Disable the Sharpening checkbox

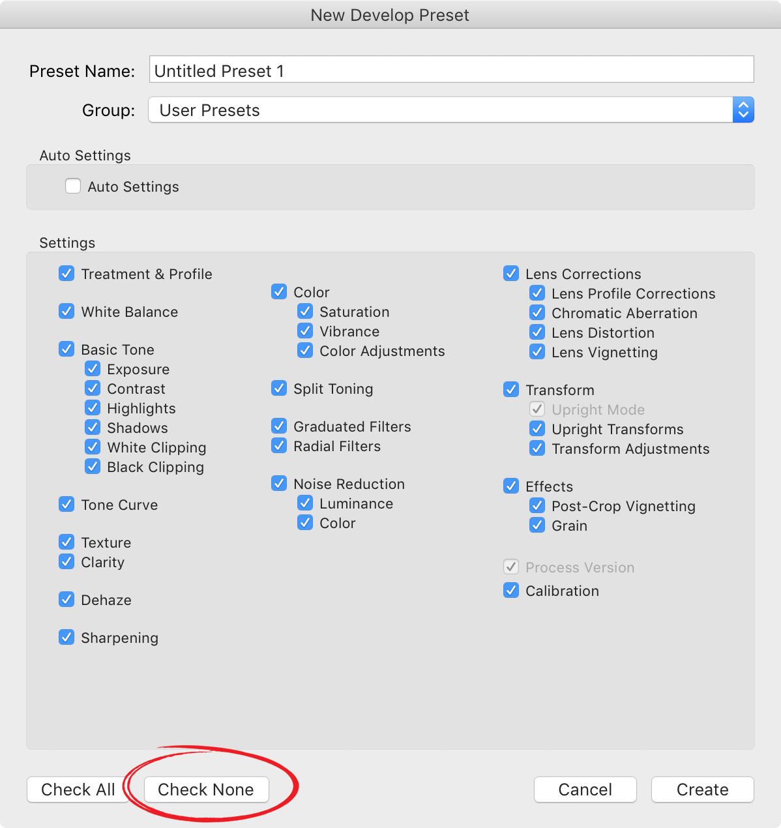point(66,637)
